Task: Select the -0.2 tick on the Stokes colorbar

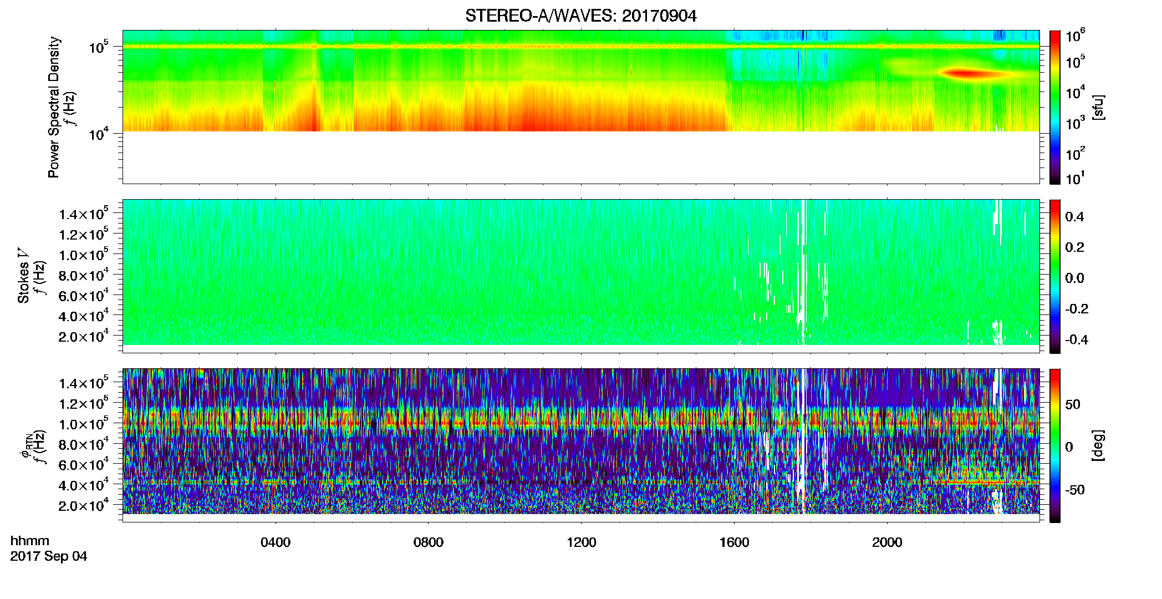Action: coord(1077,309)
